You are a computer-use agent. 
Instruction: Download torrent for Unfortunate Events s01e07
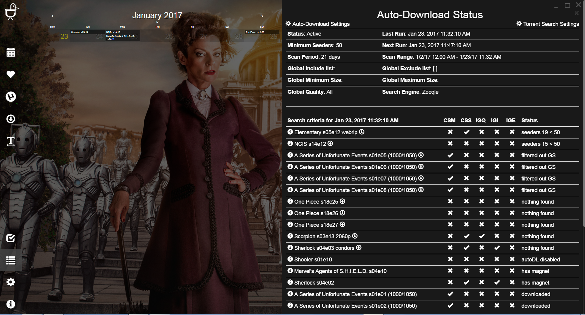(421, 178)
